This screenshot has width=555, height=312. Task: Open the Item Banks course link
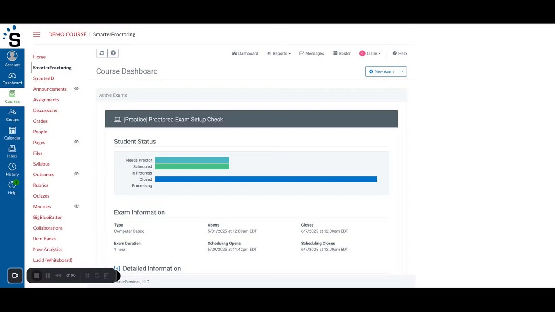(44, 239)
